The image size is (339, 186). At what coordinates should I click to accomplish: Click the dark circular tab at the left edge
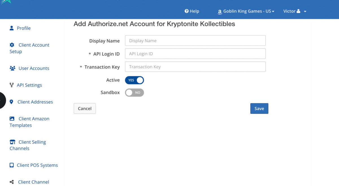(3, 100)
